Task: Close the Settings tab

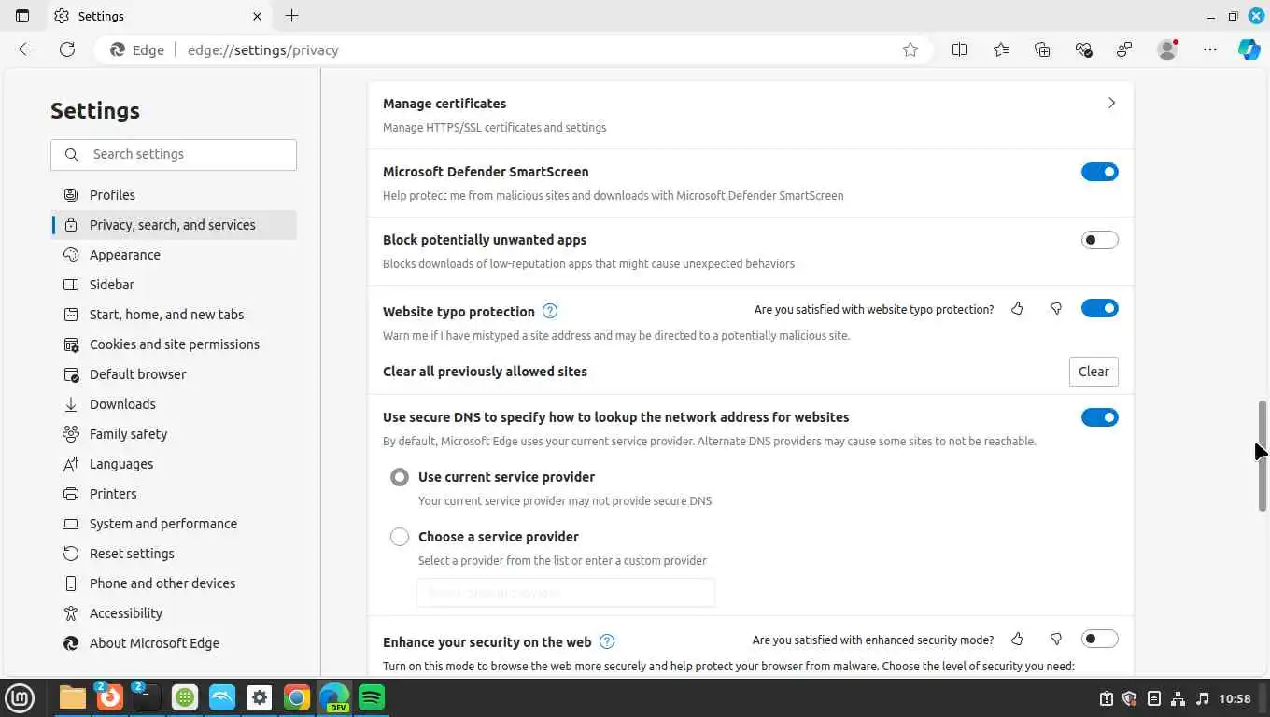Action: (x=257, y=16)
